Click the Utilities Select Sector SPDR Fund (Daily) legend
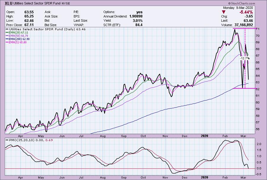This screenshot has height=180, width=267. (46, 29)
